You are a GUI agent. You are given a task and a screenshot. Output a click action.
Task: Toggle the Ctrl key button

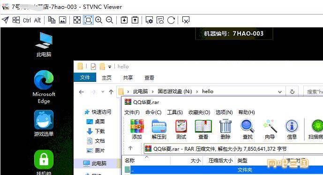click(27, 20)
